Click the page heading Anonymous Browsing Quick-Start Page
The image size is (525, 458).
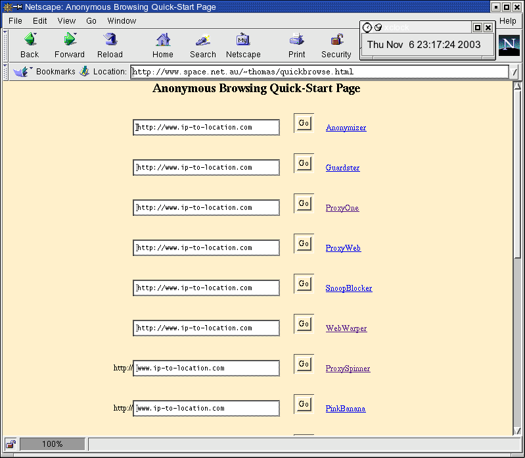[256, 88]
